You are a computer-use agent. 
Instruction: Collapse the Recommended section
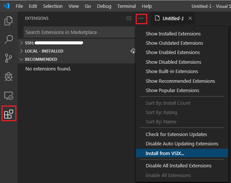coord(21,59)
